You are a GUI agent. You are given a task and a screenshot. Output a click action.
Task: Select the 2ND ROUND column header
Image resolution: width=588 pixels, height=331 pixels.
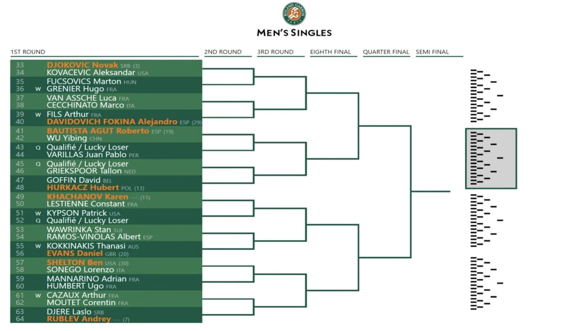tap(223, 52)
